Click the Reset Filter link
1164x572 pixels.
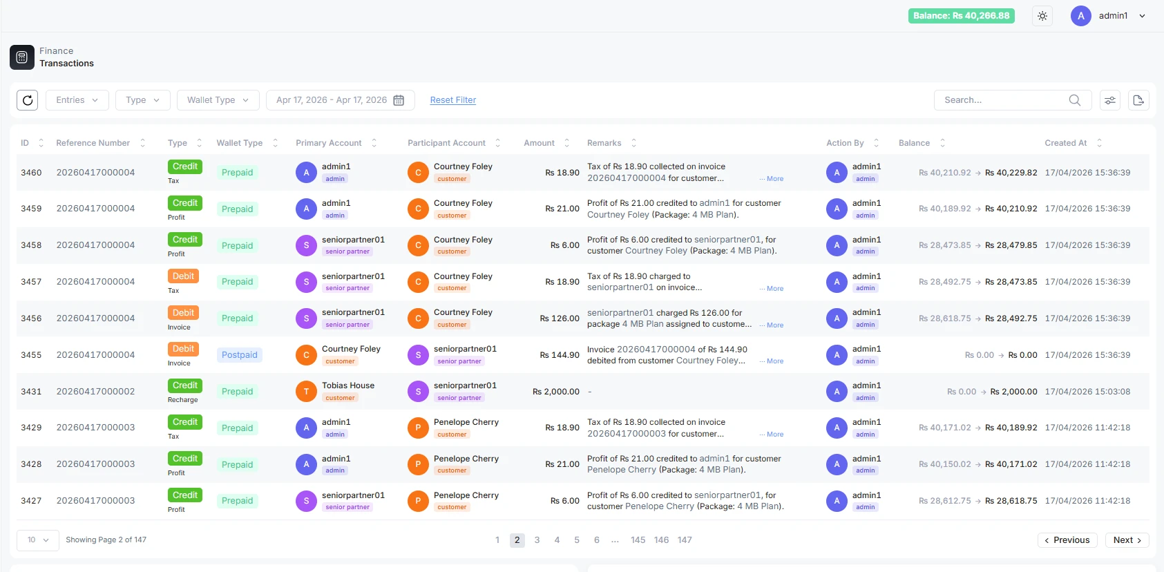point(453,100)
